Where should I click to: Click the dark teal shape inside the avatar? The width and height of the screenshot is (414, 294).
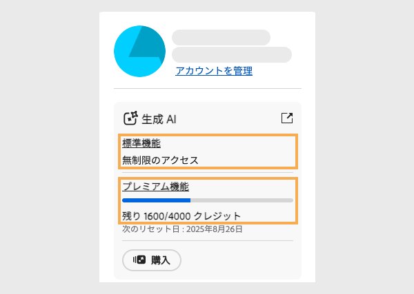[x=145, y=43]
